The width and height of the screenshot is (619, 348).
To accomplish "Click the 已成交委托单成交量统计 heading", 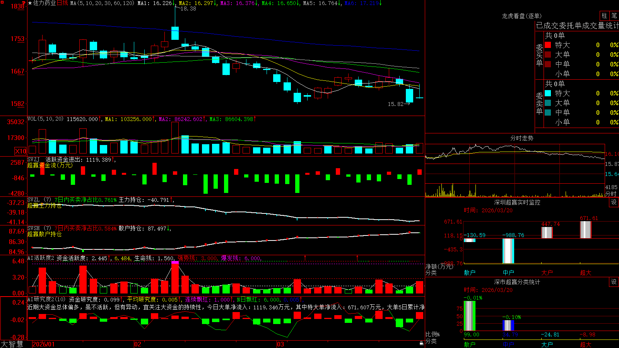I will (577, 26).
